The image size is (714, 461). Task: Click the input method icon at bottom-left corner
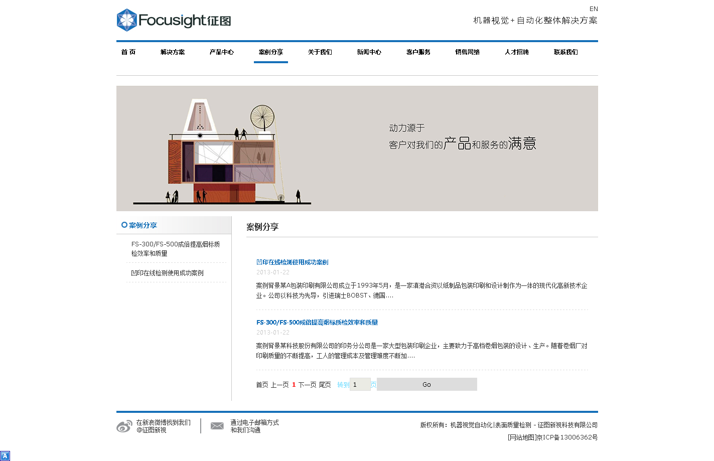pyautogui.click(x=5, y=456)
